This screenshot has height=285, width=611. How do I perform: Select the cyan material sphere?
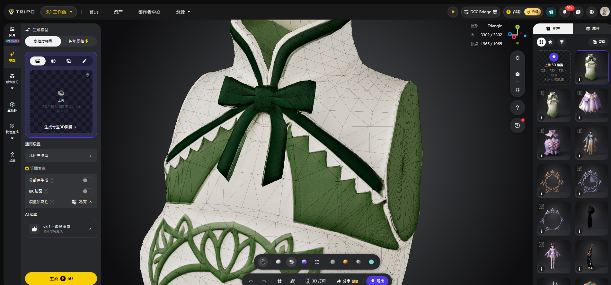[x=371, y=262]
